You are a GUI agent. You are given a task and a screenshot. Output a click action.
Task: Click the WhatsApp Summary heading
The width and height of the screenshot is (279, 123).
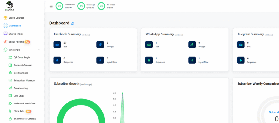pyautogui.click(x=160, y=34)
